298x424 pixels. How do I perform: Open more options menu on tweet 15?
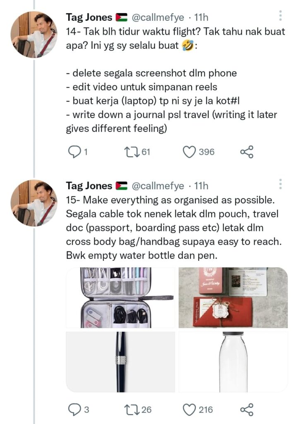click(281, 184)
